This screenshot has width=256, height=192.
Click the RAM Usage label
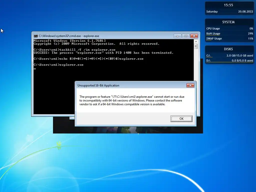pyautogui.click(x=213, y=33)
